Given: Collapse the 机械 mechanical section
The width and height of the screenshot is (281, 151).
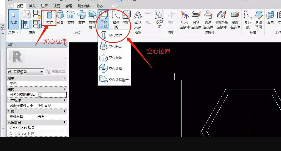Looking at the screenshot, I should point(64,111).
